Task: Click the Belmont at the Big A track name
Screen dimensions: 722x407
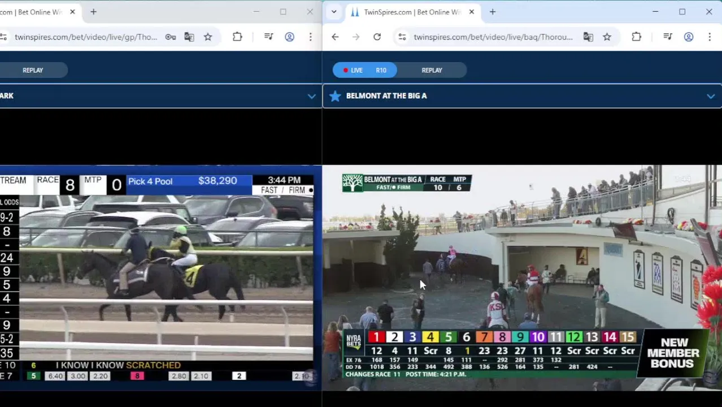Action: 386,96
